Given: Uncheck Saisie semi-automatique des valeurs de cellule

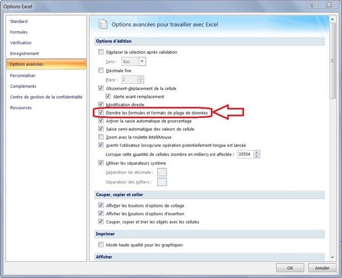Looking at the screenshot, I should coord(101,128).
